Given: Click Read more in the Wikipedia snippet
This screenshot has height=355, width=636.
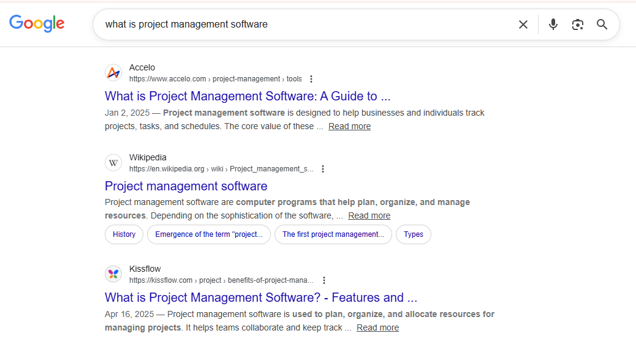Looking at the screenshot, I should pos(369,215).
